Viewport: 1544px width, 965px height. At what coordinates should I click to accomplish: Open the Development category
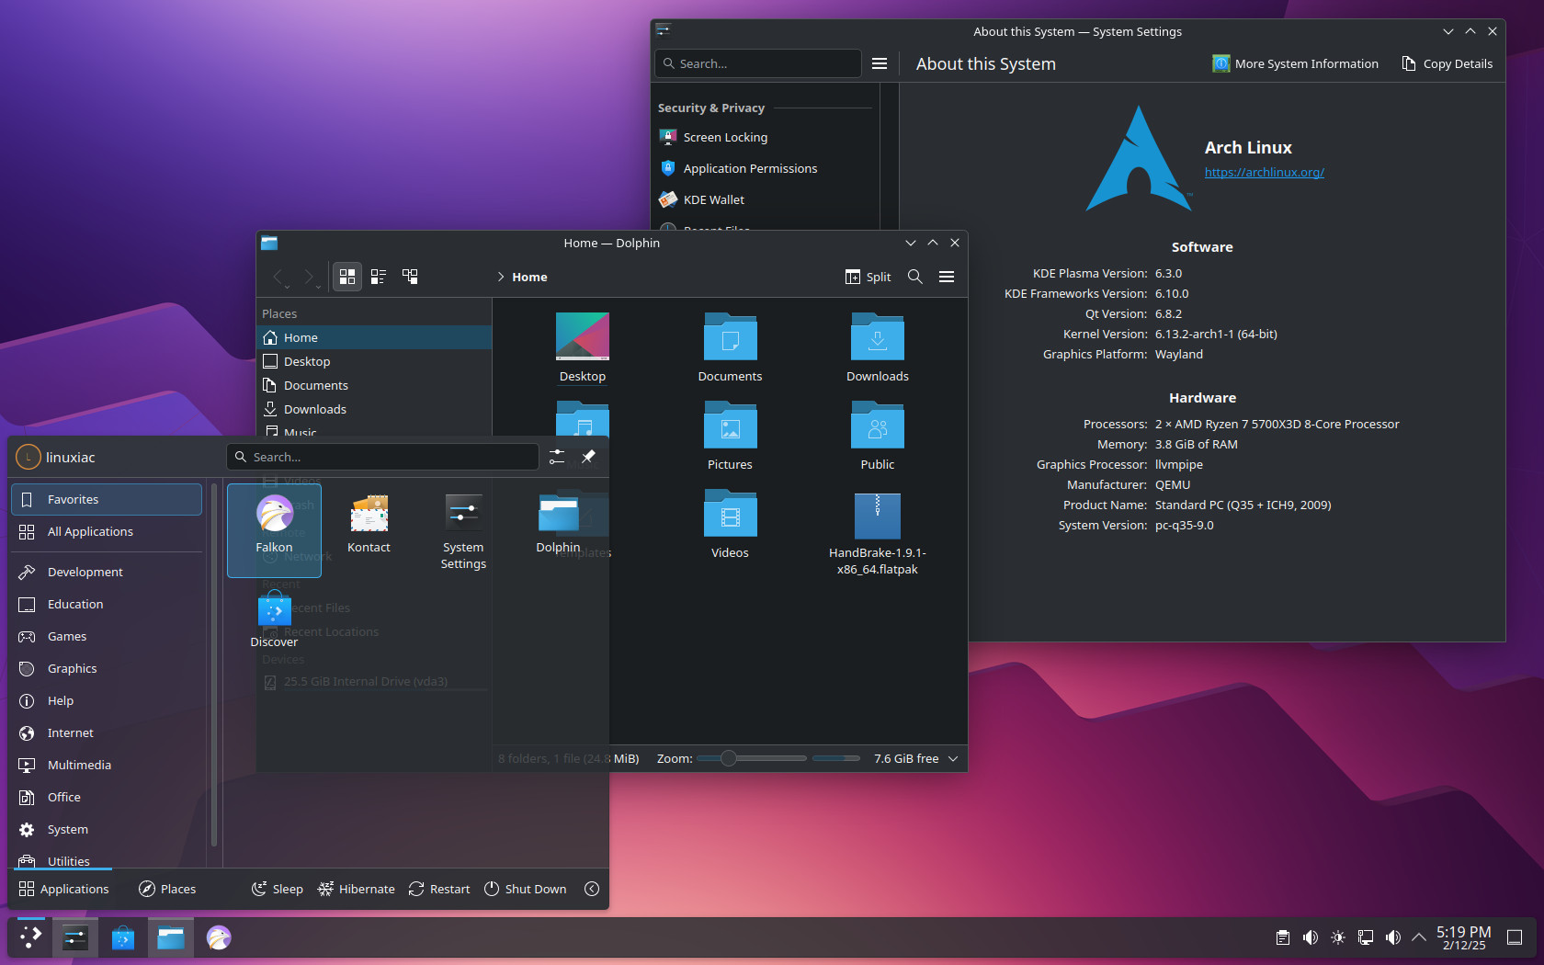pos(107,572)
